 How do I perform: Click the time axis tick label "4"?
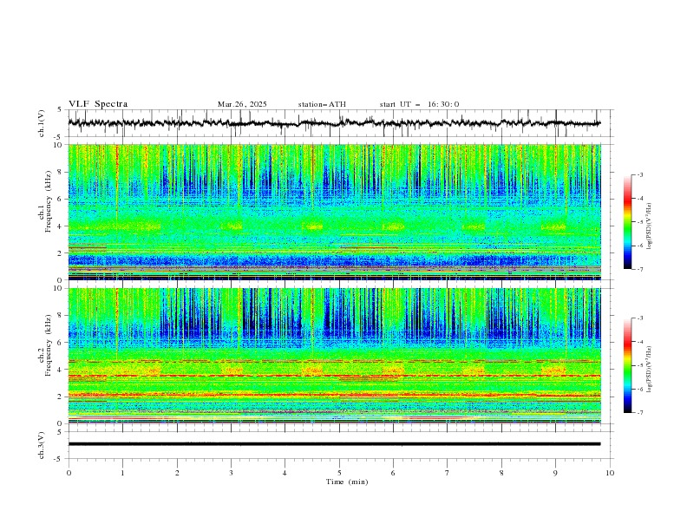285,473
